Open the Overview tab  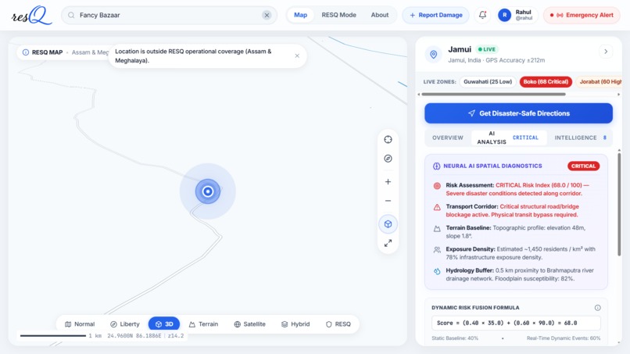[x=448, y=138]
